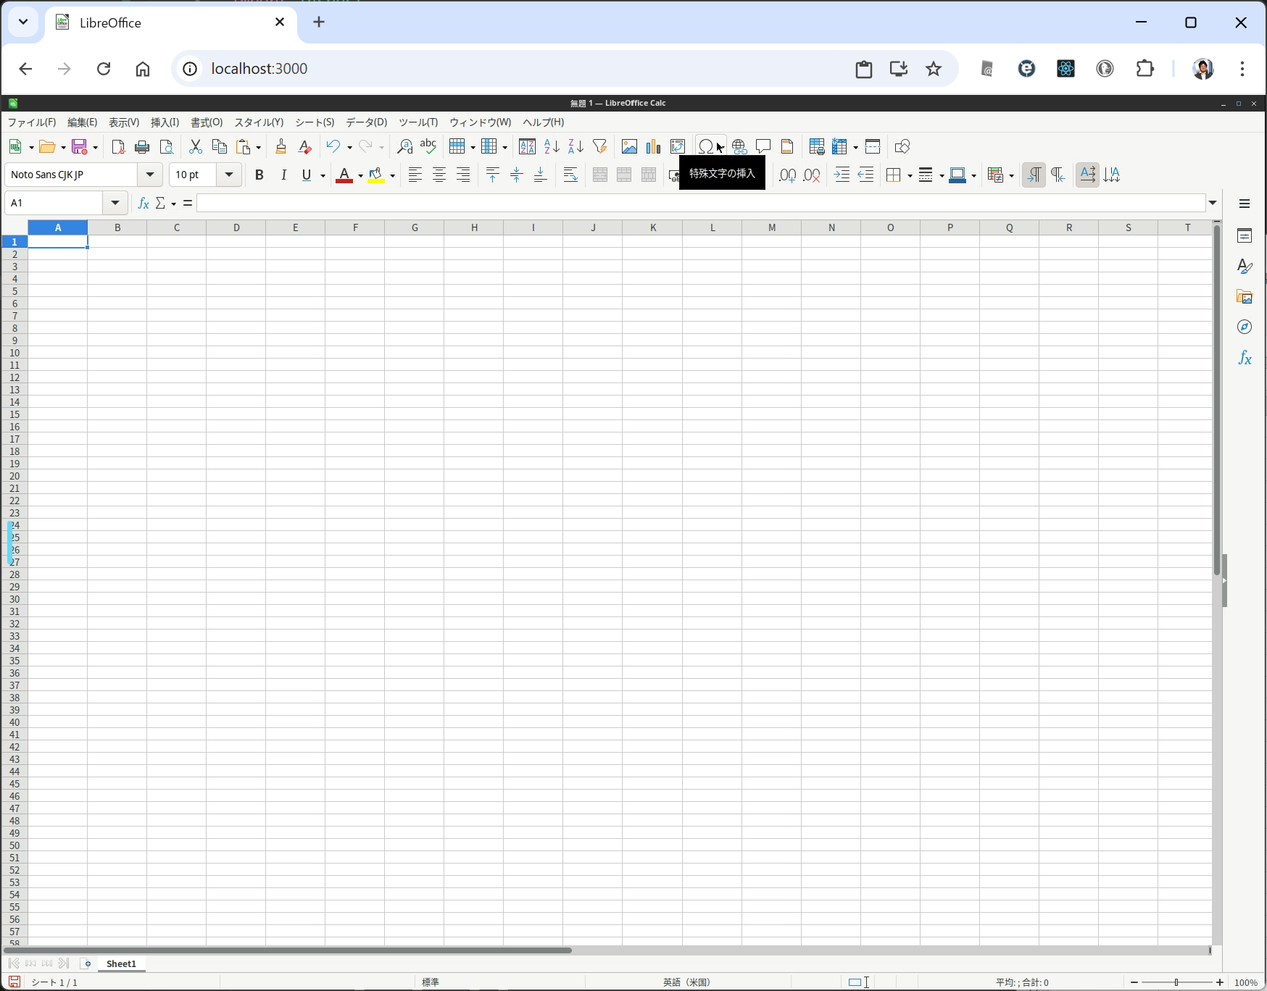This screenshot has height=991, width=1267.
Task: Open the データ(D) menu
Action: (x=366, y=122)
